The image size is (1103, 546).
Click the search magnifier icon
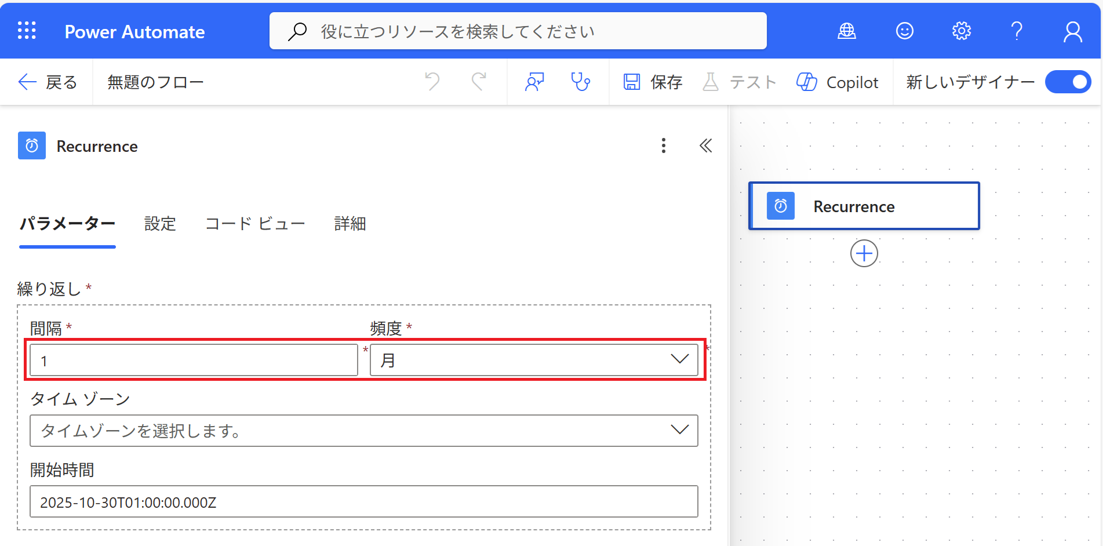[297, 31]
